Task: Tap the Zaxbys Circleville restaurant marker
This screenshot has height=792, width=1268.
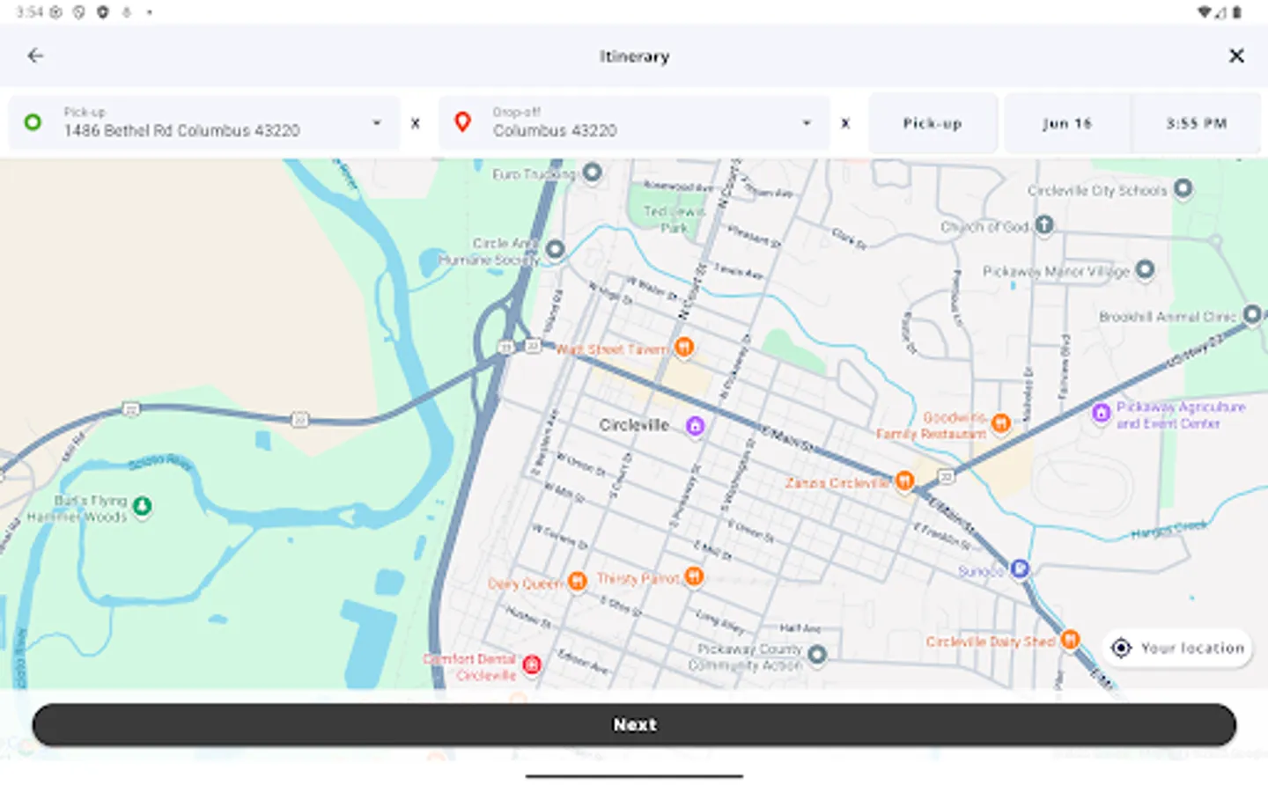Action: 904,481
